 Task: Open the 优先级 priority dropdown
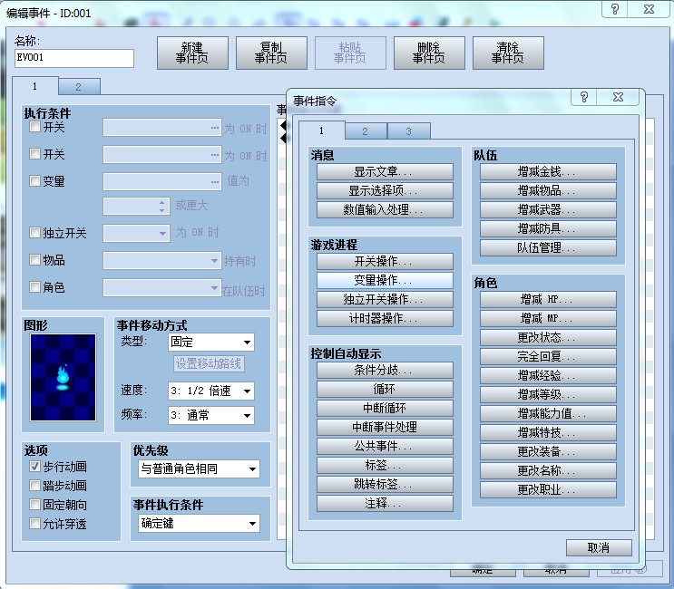click(199, 468)
